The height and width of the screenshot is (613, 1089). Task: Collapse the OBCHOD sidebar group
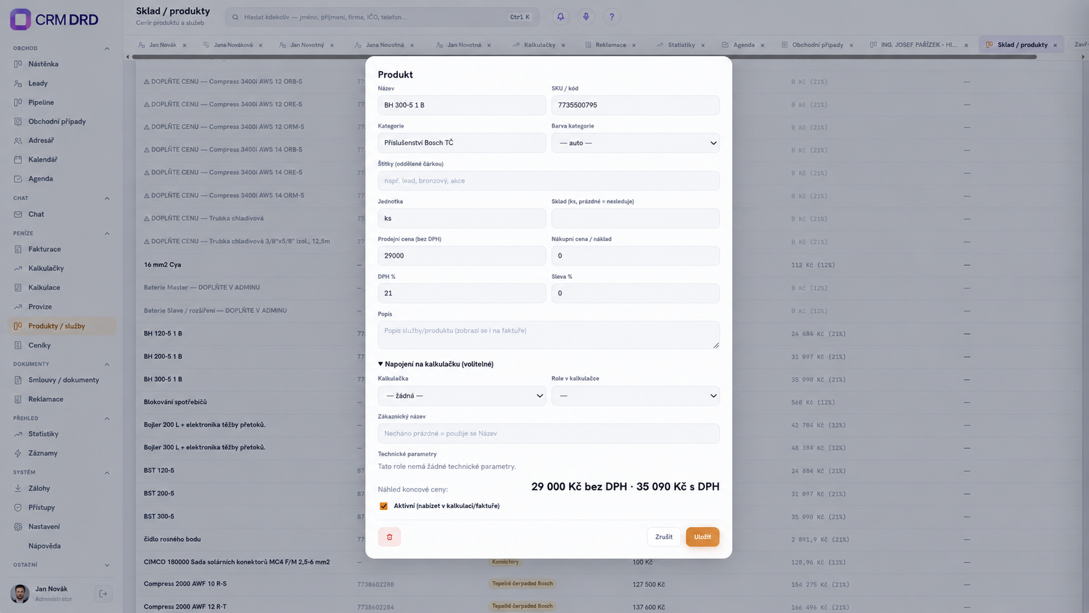[107, 48]
